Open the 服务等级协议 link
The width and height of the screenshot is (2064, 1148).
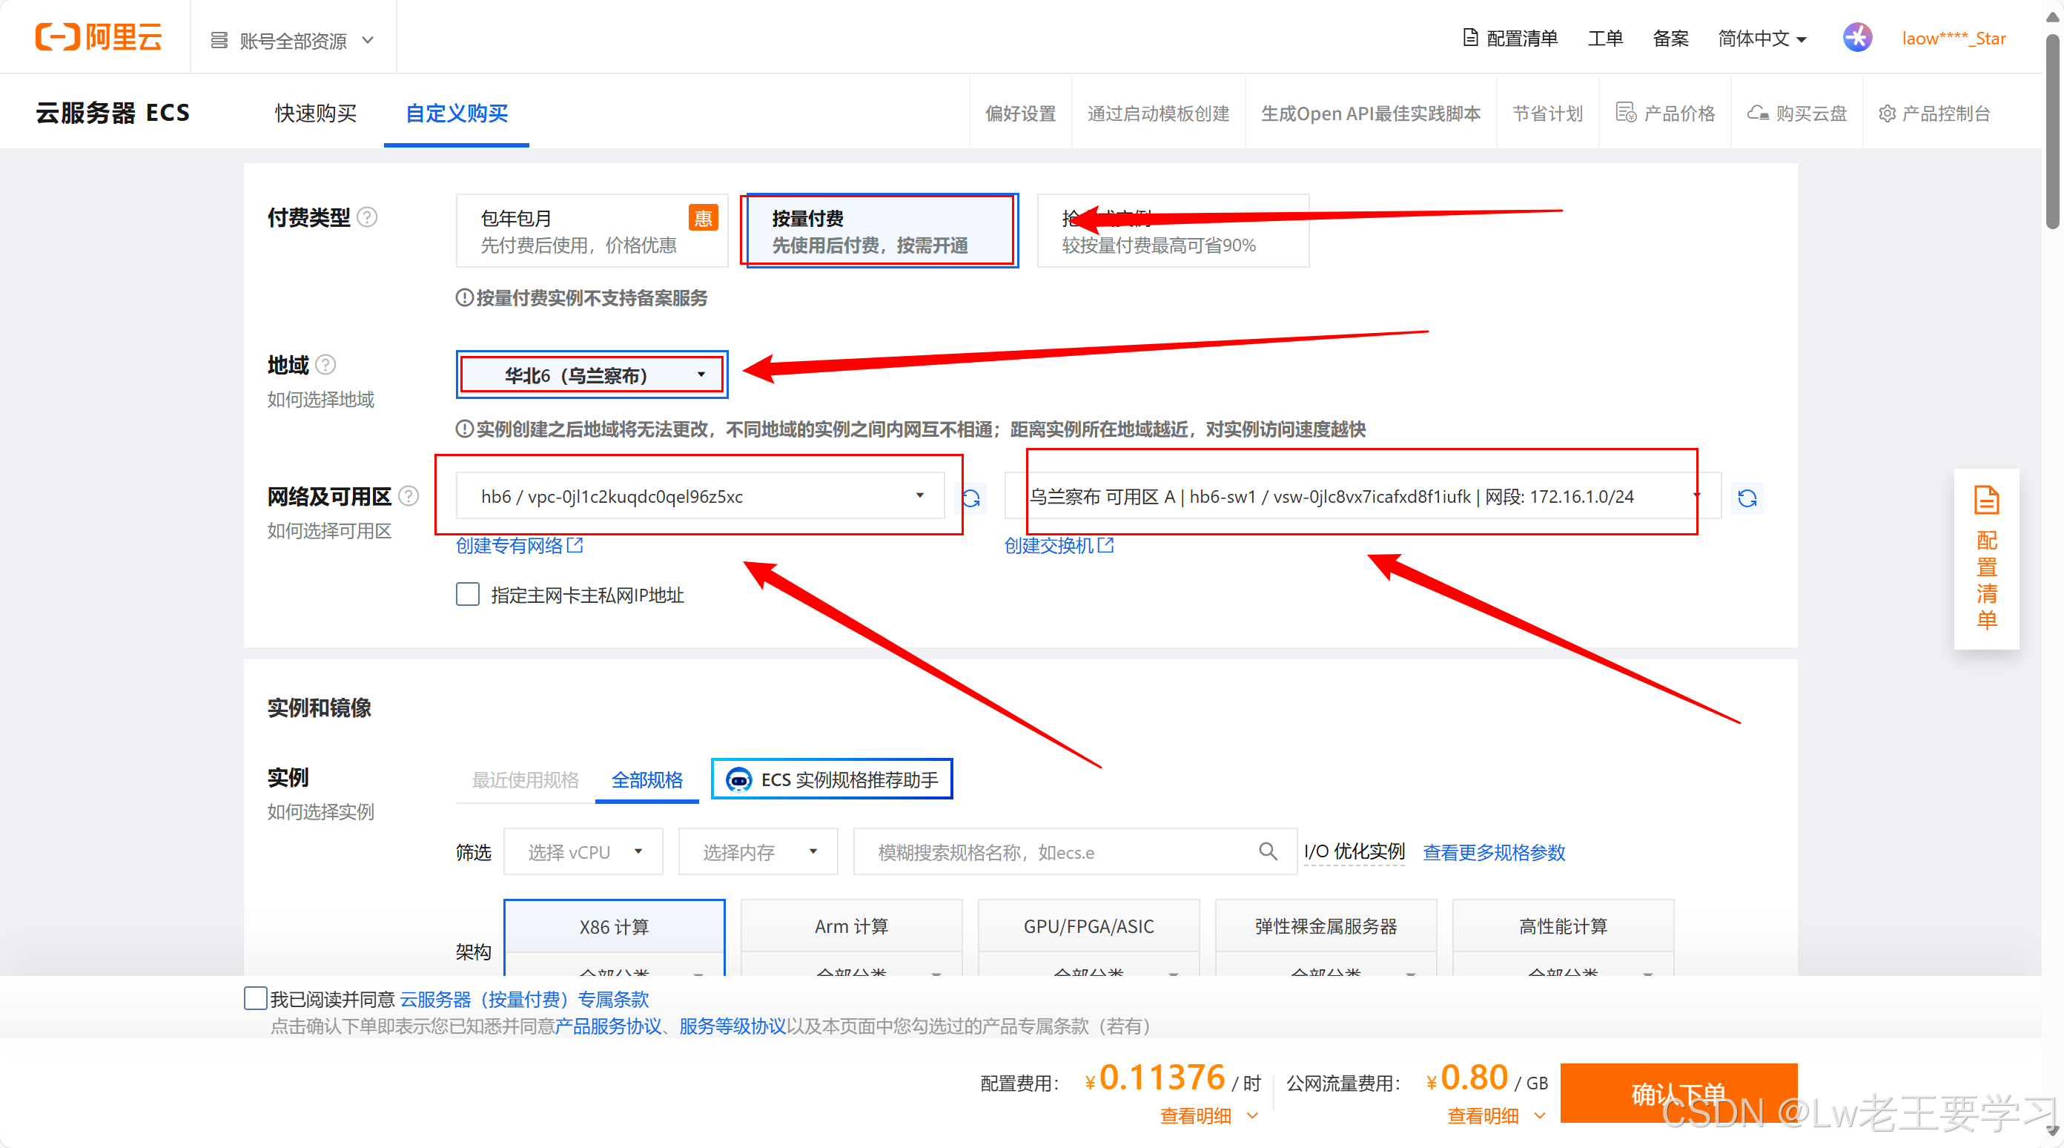pos(732,1026)
